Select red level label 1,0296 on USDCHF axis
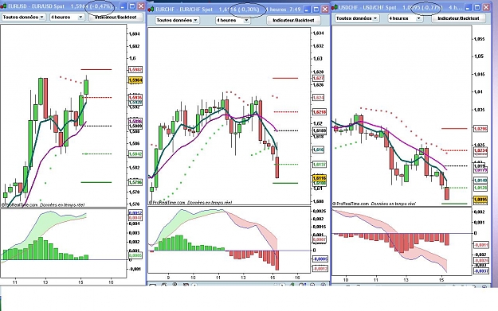 click(x=480, y=129)
